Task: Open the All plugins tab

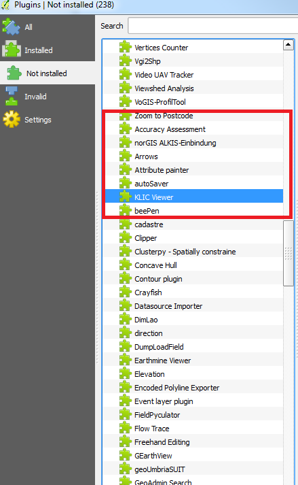Action: click(48, 27)
